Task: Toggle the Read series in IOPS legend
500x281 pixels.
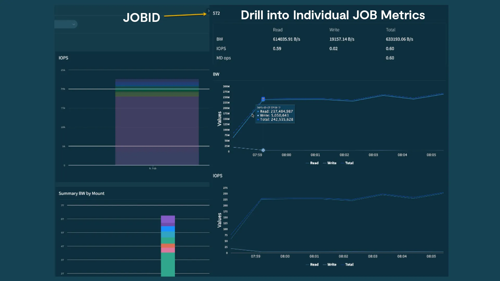Action: (x=312, y=265)
